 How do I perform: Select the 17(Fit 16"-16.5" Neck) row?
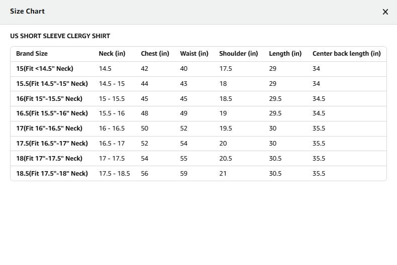pyautogui.click(x=49, y=128)
